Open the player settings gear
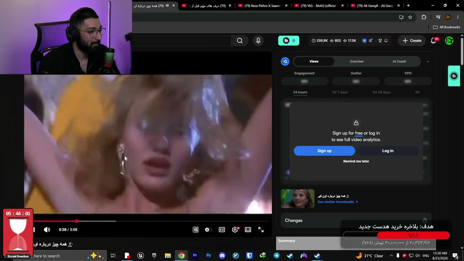This screenshot has height=261, width=464. (x=235, y=229)
